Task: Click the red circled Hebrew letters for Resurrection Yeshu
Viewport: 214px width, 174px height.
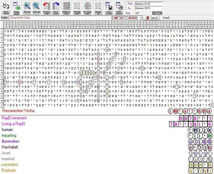Action: coord(190,111)
